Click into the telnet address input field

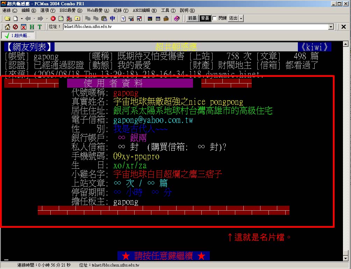(x=196, y=27)
